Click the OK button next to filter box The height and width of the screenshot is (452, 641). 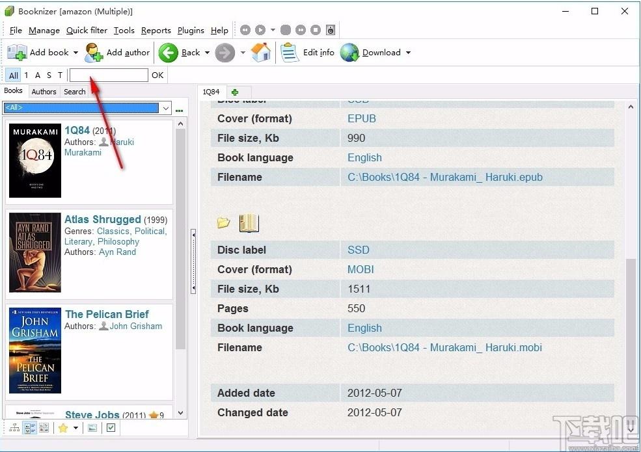pos(157,75)
